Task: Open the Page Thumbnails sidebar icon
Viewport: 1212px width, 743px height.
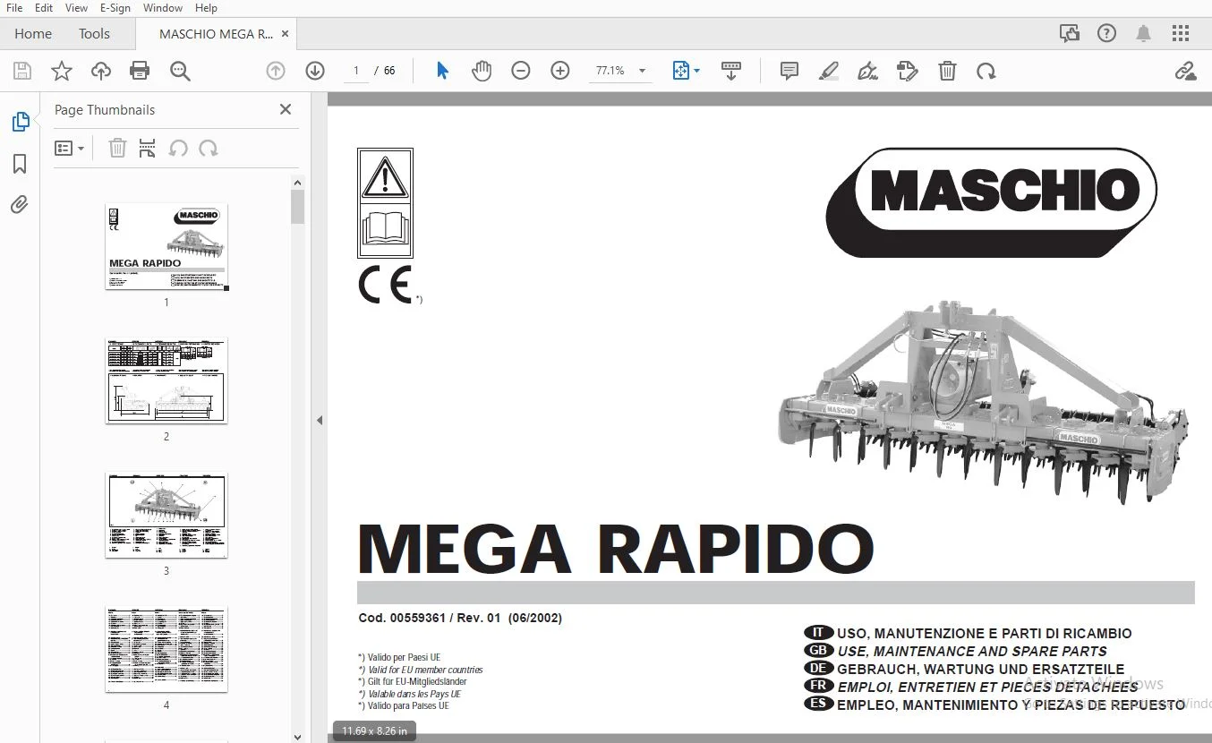Action: [20, 122]
